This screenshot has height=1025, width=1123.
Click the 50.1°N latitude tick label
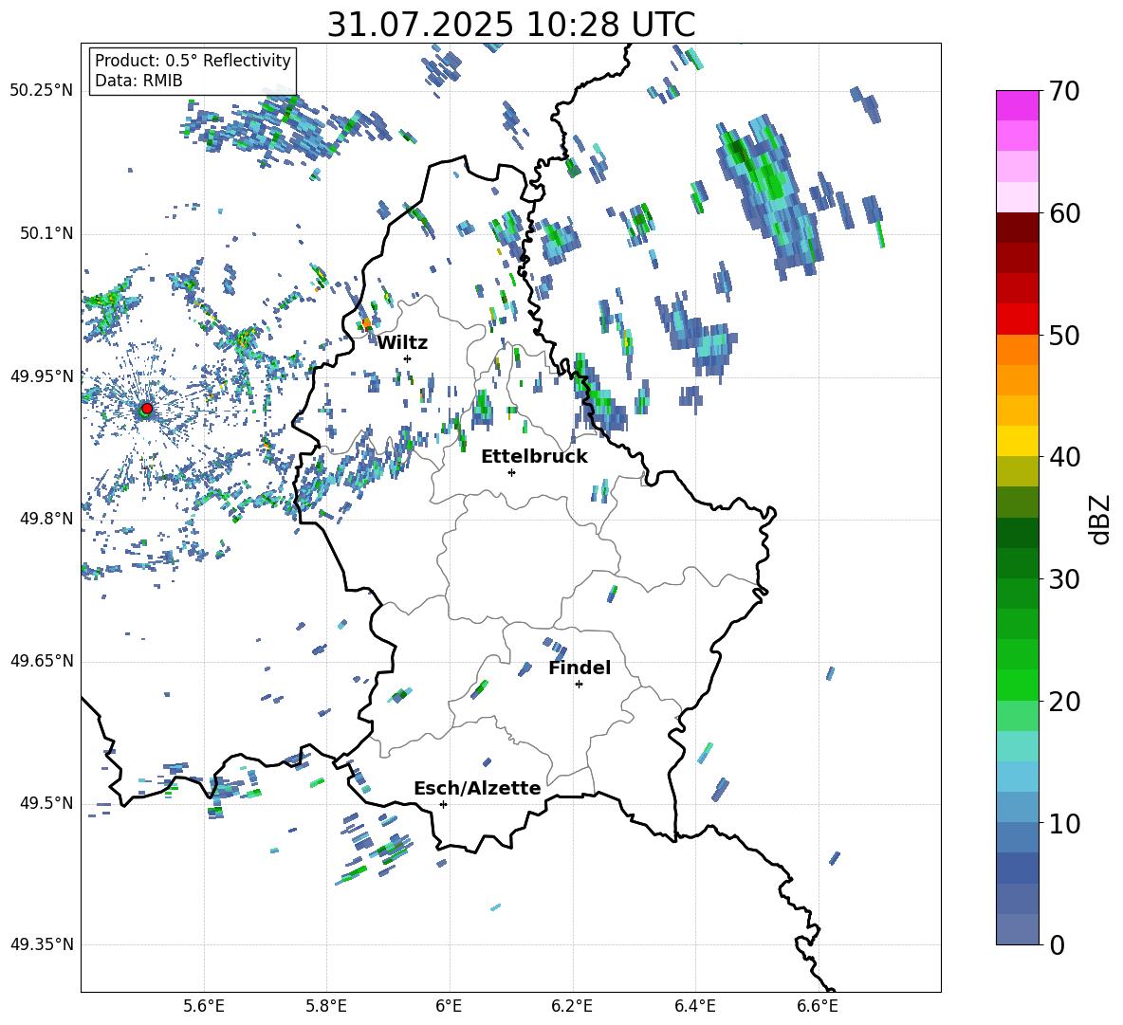tap(46, 233)
